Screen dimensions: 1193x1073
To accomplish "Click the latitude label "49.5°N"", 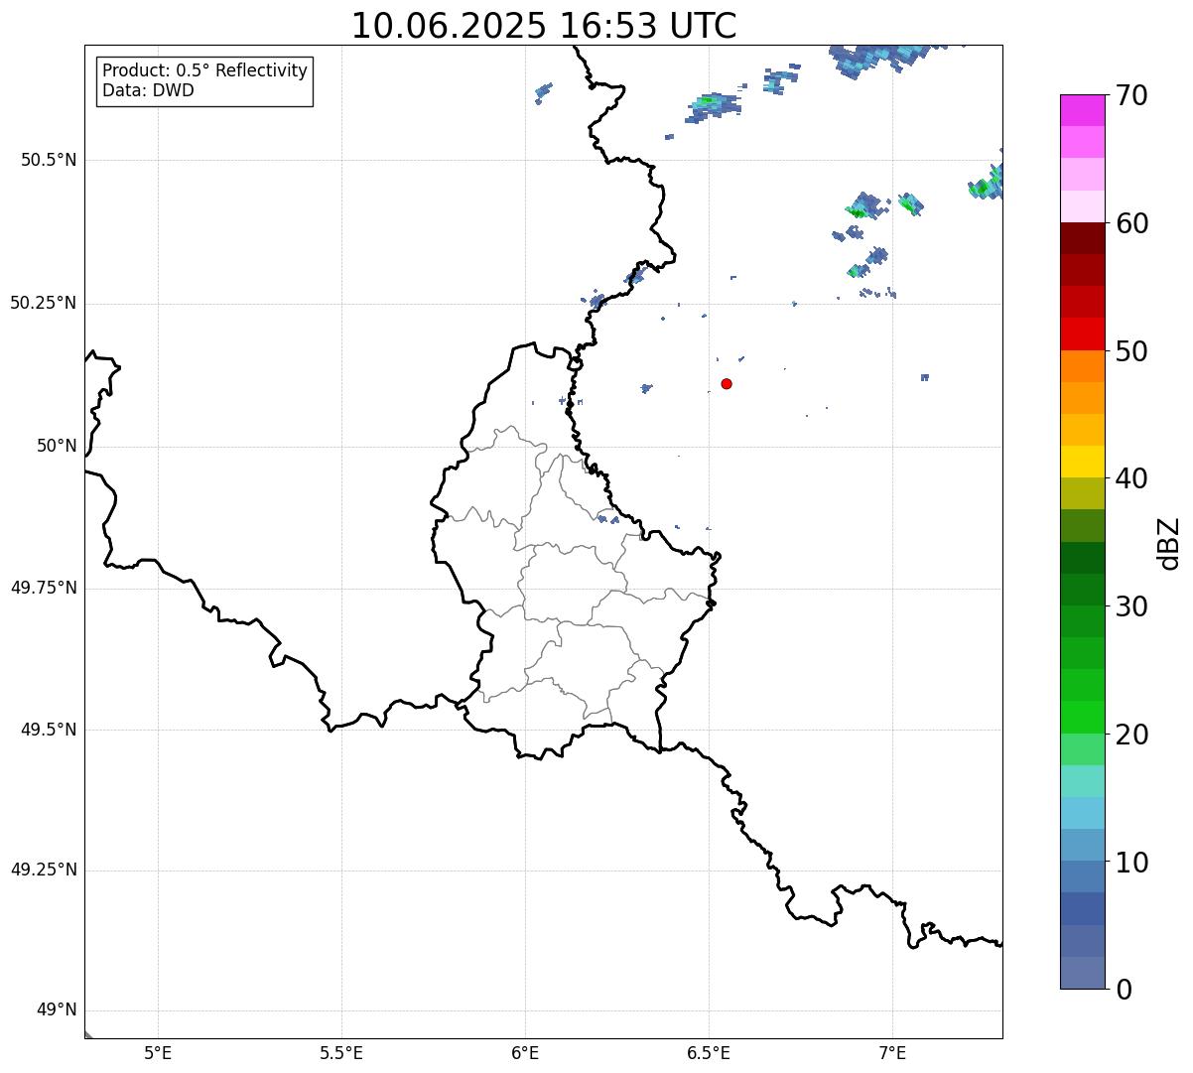I will click(49, 730).
